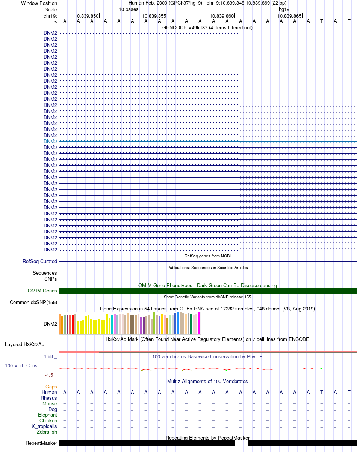Click the GTEx Gene Expression track title
Screen dimensions: 357x452
point(207,309)
